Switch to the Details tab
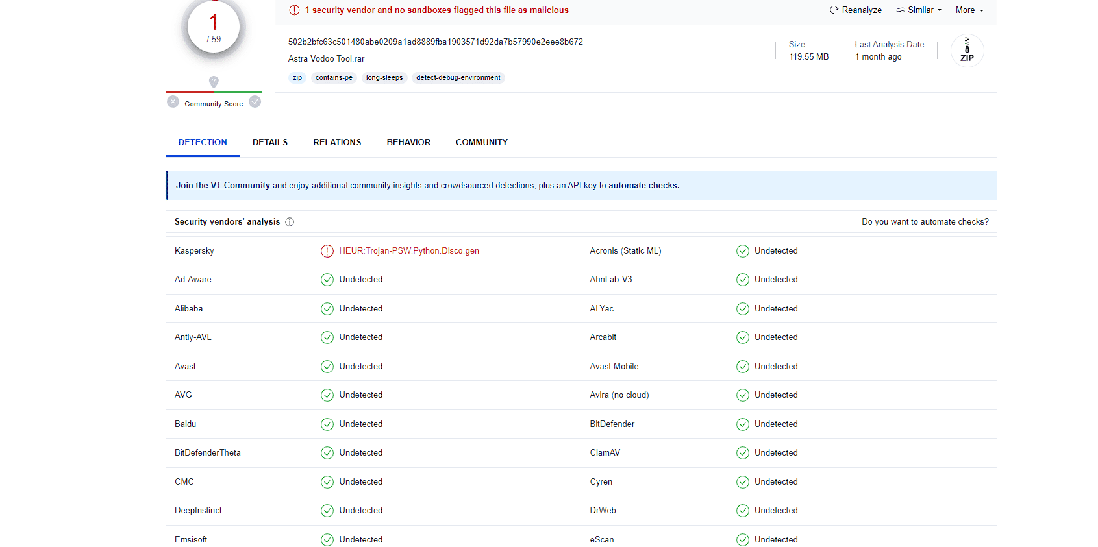The width and height of the screenshot is (1098, 547). pyautogui.click(x=270, y=142)
